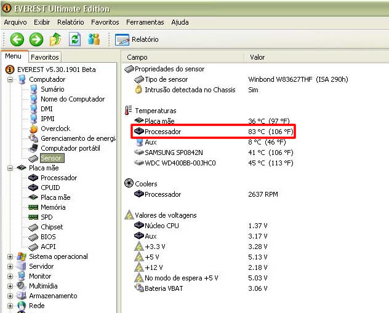
Task: Click the CPUID chip icon
Action: pos(33,188)
